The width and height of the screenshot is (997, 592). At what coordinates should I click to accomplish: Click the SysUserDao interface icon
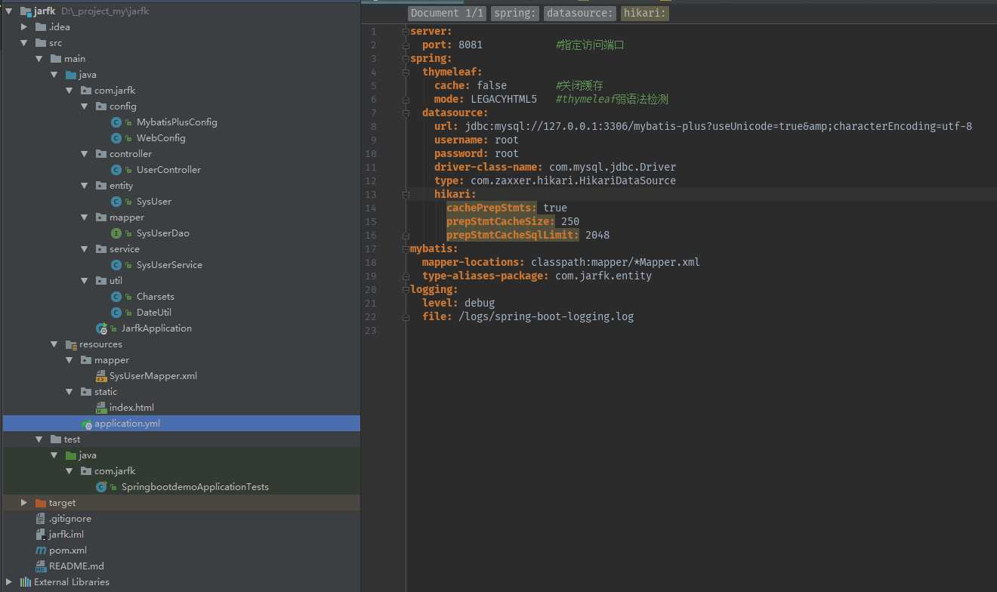(116, 233)
